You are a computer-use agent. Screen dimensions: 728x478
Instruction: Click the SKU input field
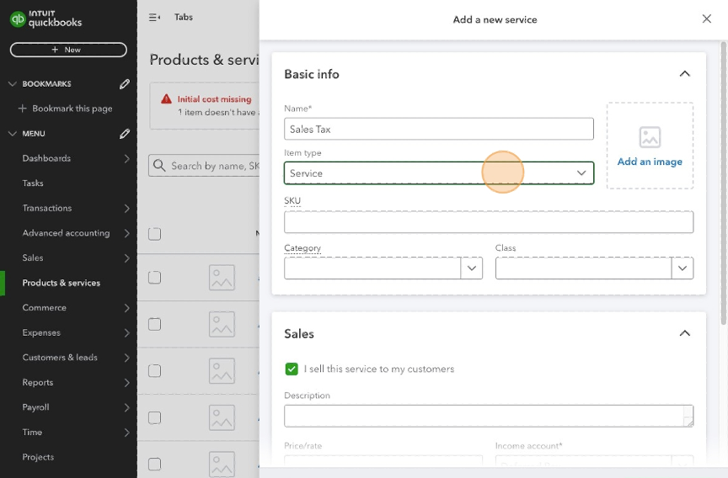click(489, 222)
